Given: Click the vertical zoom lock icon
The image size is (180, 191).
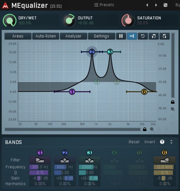Looking at the screenshot, I should (173, 102).
